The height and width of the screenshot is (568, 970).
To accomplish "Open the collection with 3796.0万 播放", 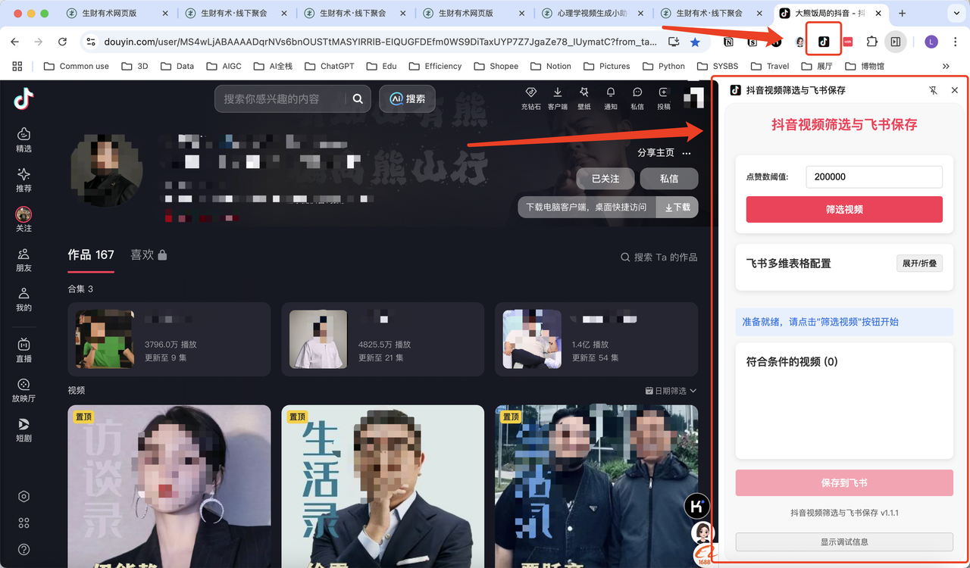I will (x=169, y=339).
